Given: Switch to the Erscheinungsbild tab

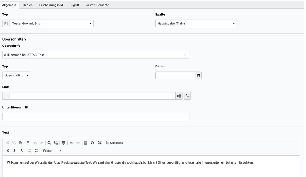Looking at the screenshot, I should (51, 5).
